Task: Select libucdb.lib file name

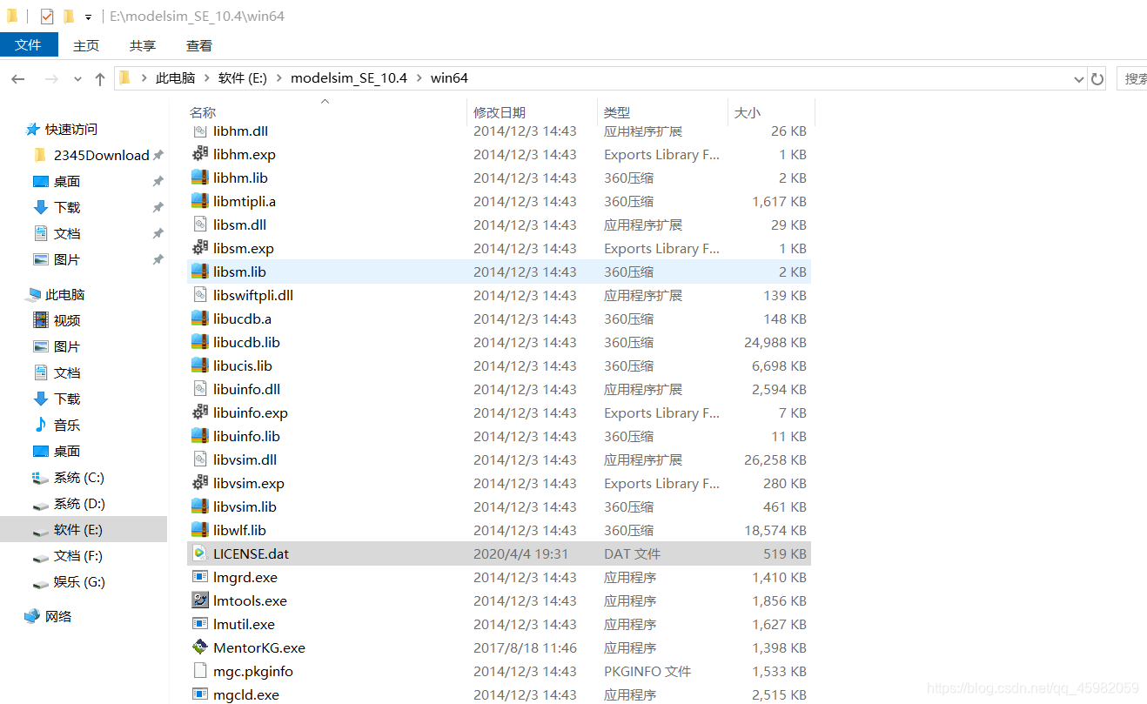Action: coord(246,342)
